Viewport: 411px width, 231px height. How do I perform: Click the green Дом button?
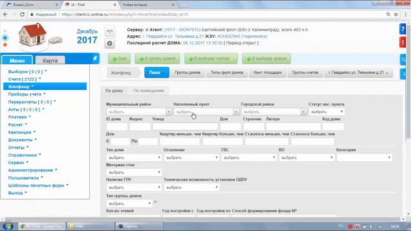point(119,58)
